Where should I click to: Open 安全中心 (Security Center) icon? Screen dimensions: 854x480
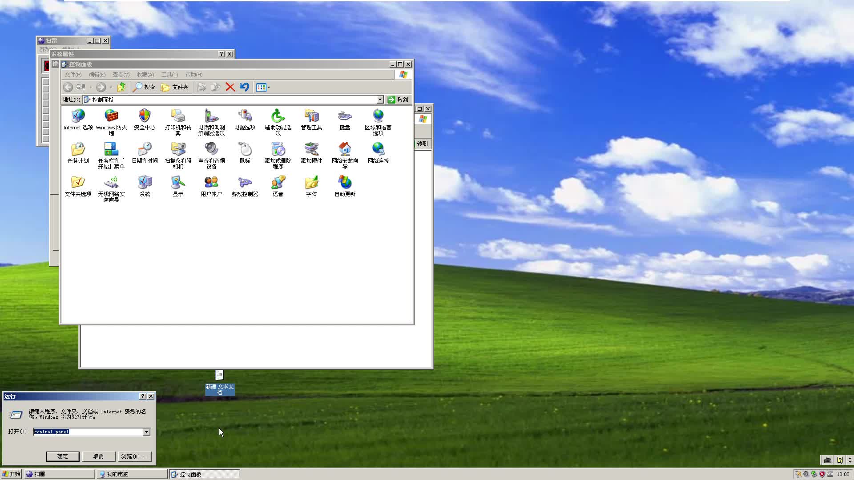145,116
